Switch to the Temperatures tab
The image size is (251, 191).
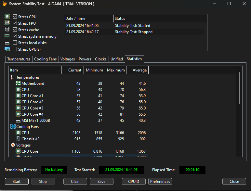[x=19, y=59]
